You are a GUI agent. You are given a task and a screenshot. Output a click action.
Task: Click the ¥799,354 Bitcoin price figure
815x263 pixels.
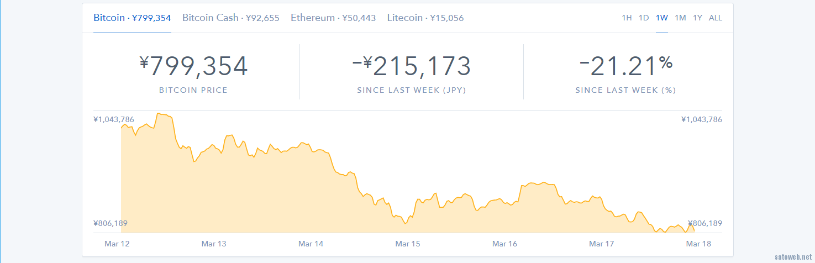point(193,66)
